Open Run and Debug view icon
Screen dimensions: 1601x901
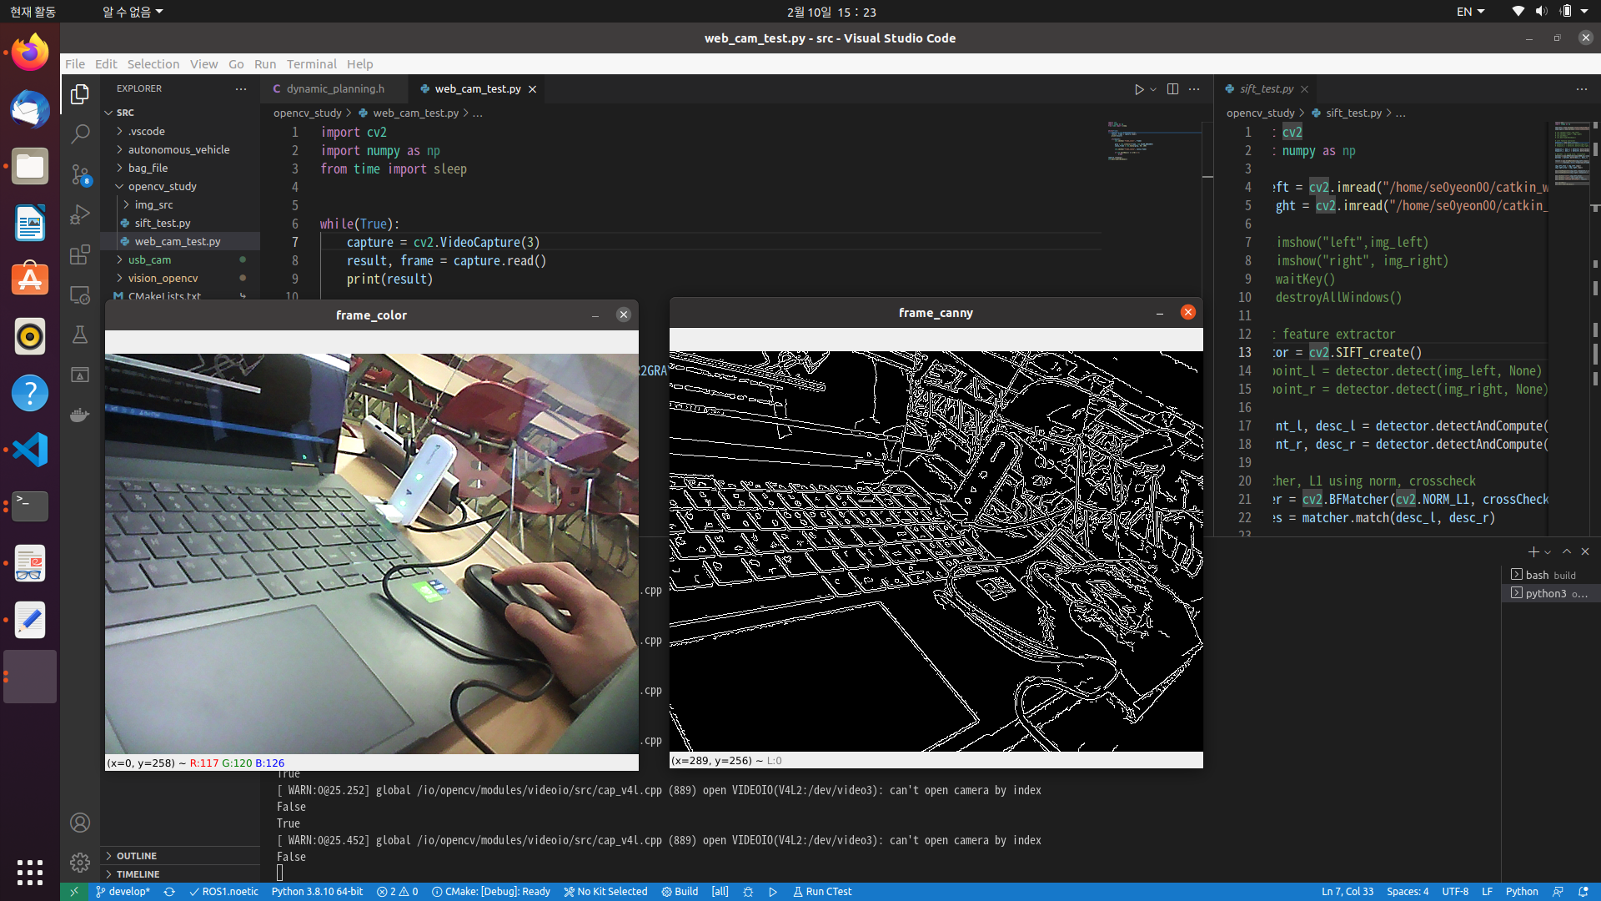(80, 214)
